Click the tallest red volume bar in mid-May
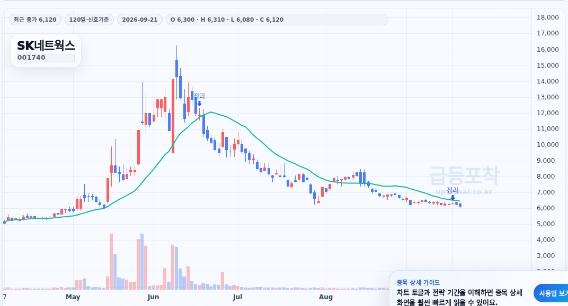This screenshot has height=306, width=568. pyautogui.click(x=111, y=262)
